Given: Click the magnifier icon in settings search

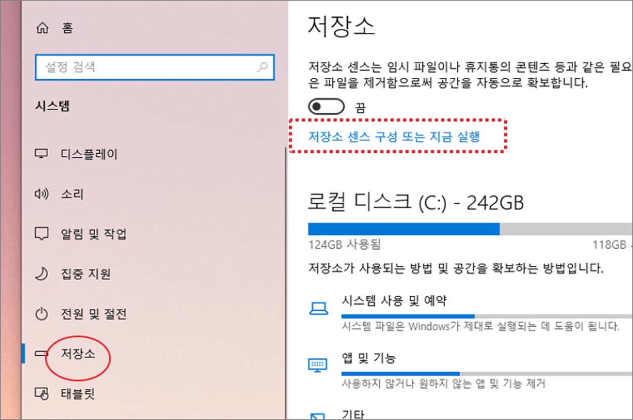Looking at the screenshot, I should pos(262,67).
